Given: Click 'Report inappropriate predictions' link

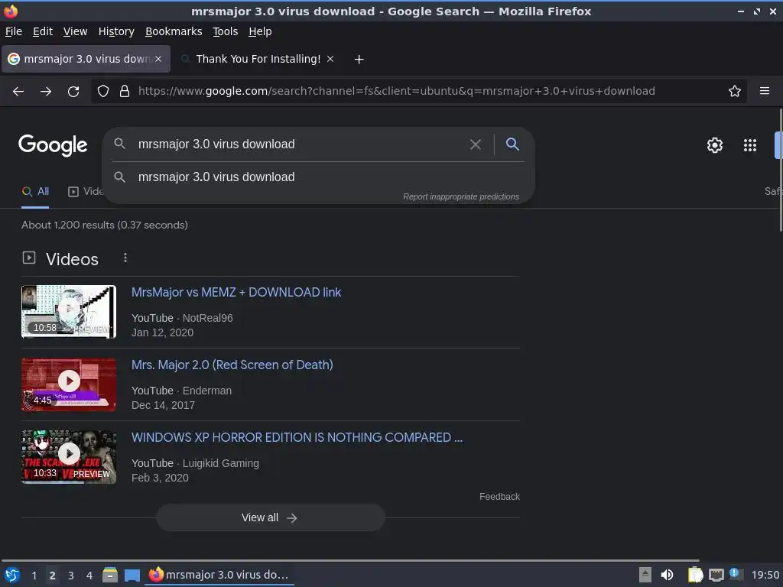Looking at the screenshot, I should 461,196.
